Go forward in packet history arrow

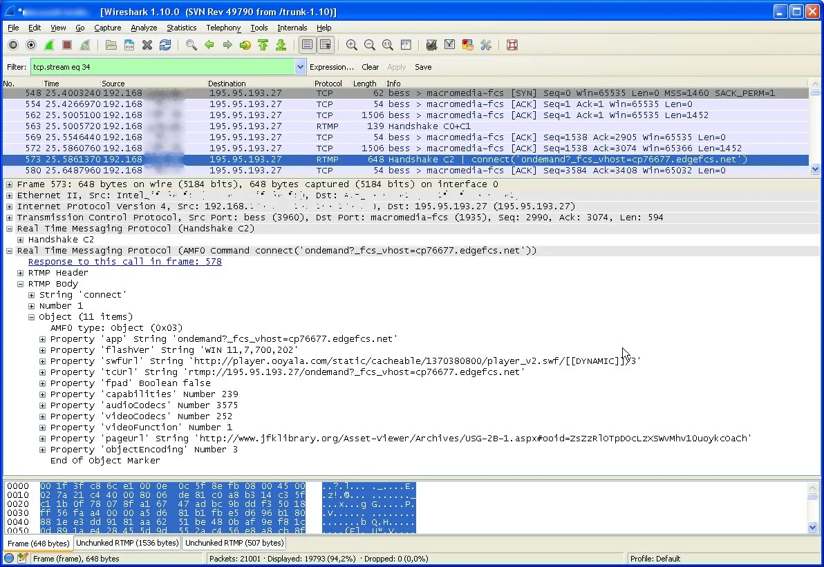click(x=227, y=45)
